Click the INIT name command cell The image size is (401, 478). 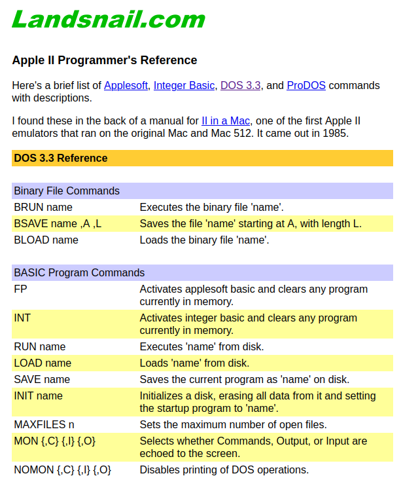pyautogui.click(x=75, y=402)
